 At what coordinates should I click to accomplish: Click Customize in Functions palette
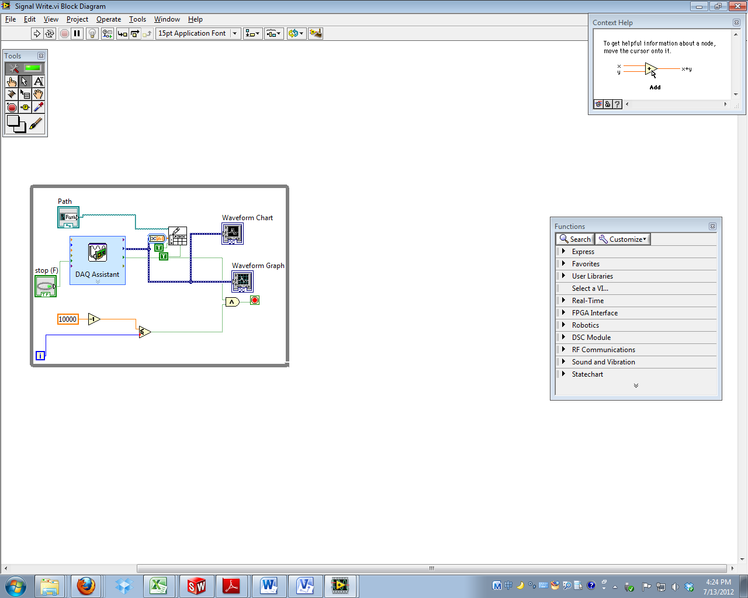pos(623,239)
